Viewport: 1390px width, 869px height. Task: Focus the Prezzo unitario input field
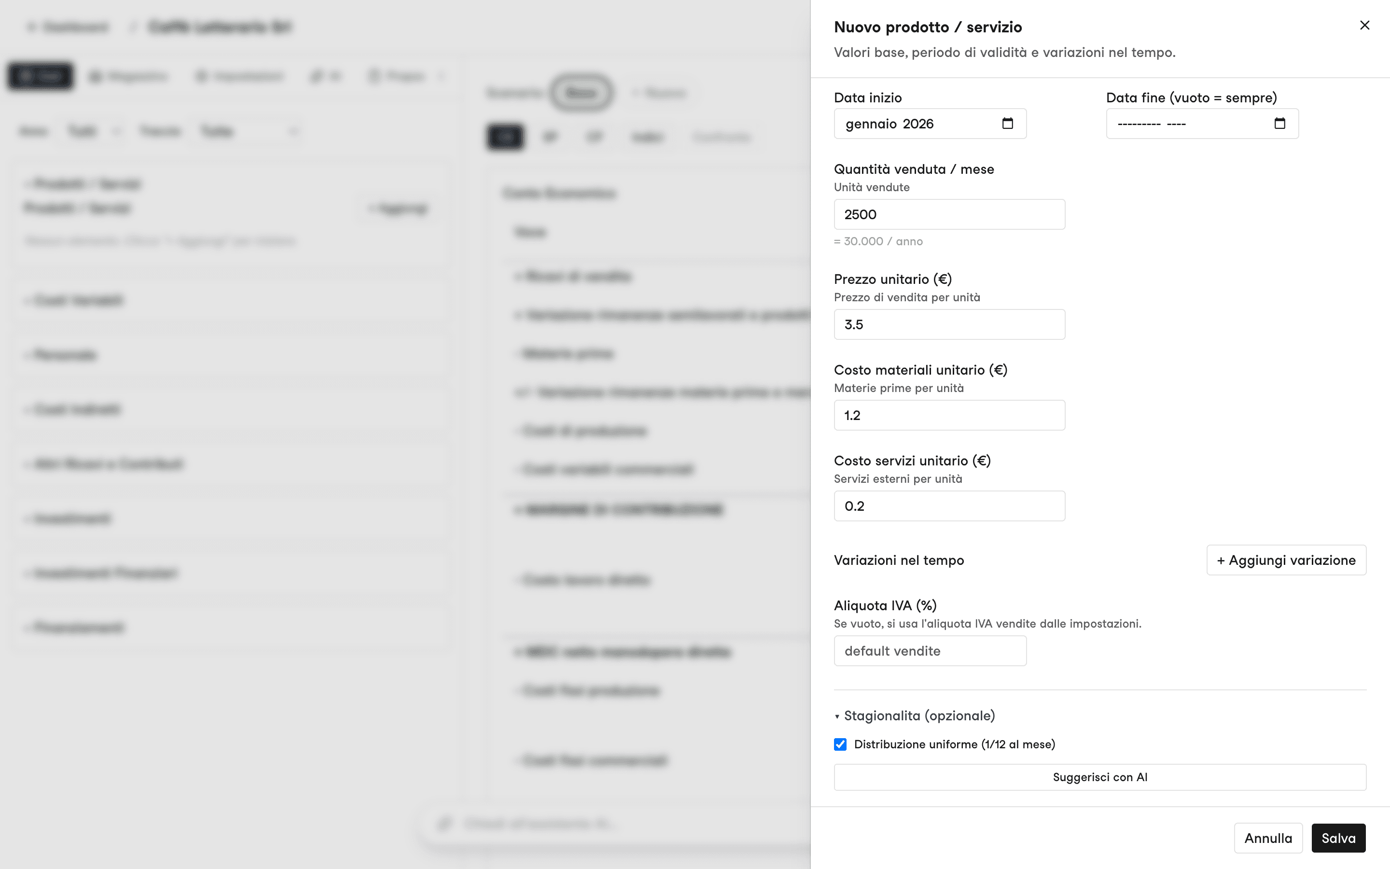point(949,324)
